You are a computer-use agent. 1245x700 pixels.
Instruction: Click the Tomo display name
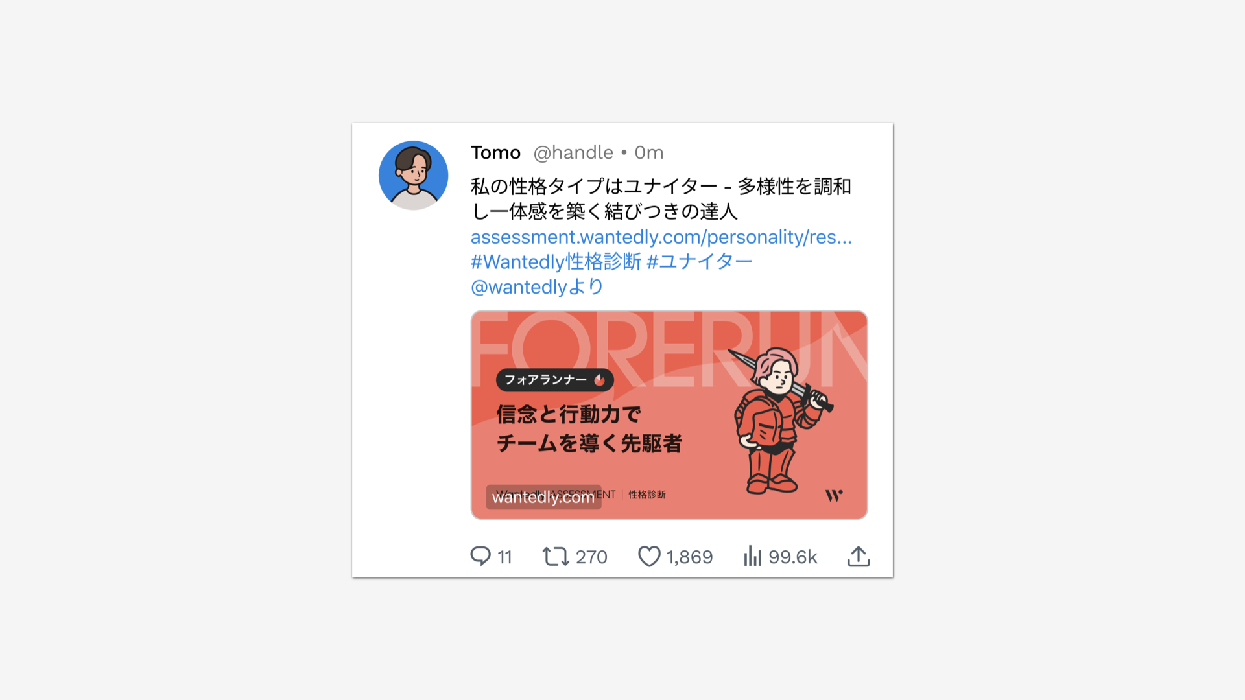coord(495,152)
